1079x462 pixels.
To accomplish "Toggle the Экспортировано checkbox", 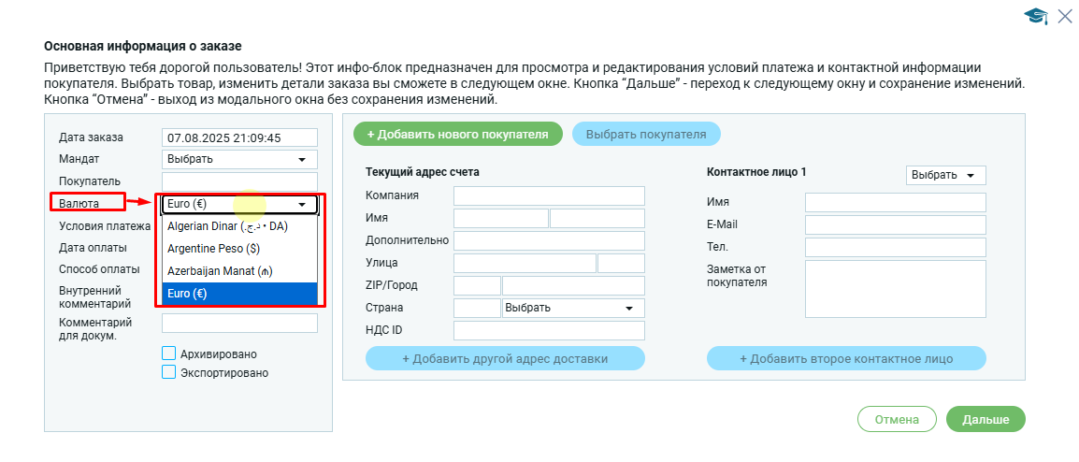I will pos(169,372).
